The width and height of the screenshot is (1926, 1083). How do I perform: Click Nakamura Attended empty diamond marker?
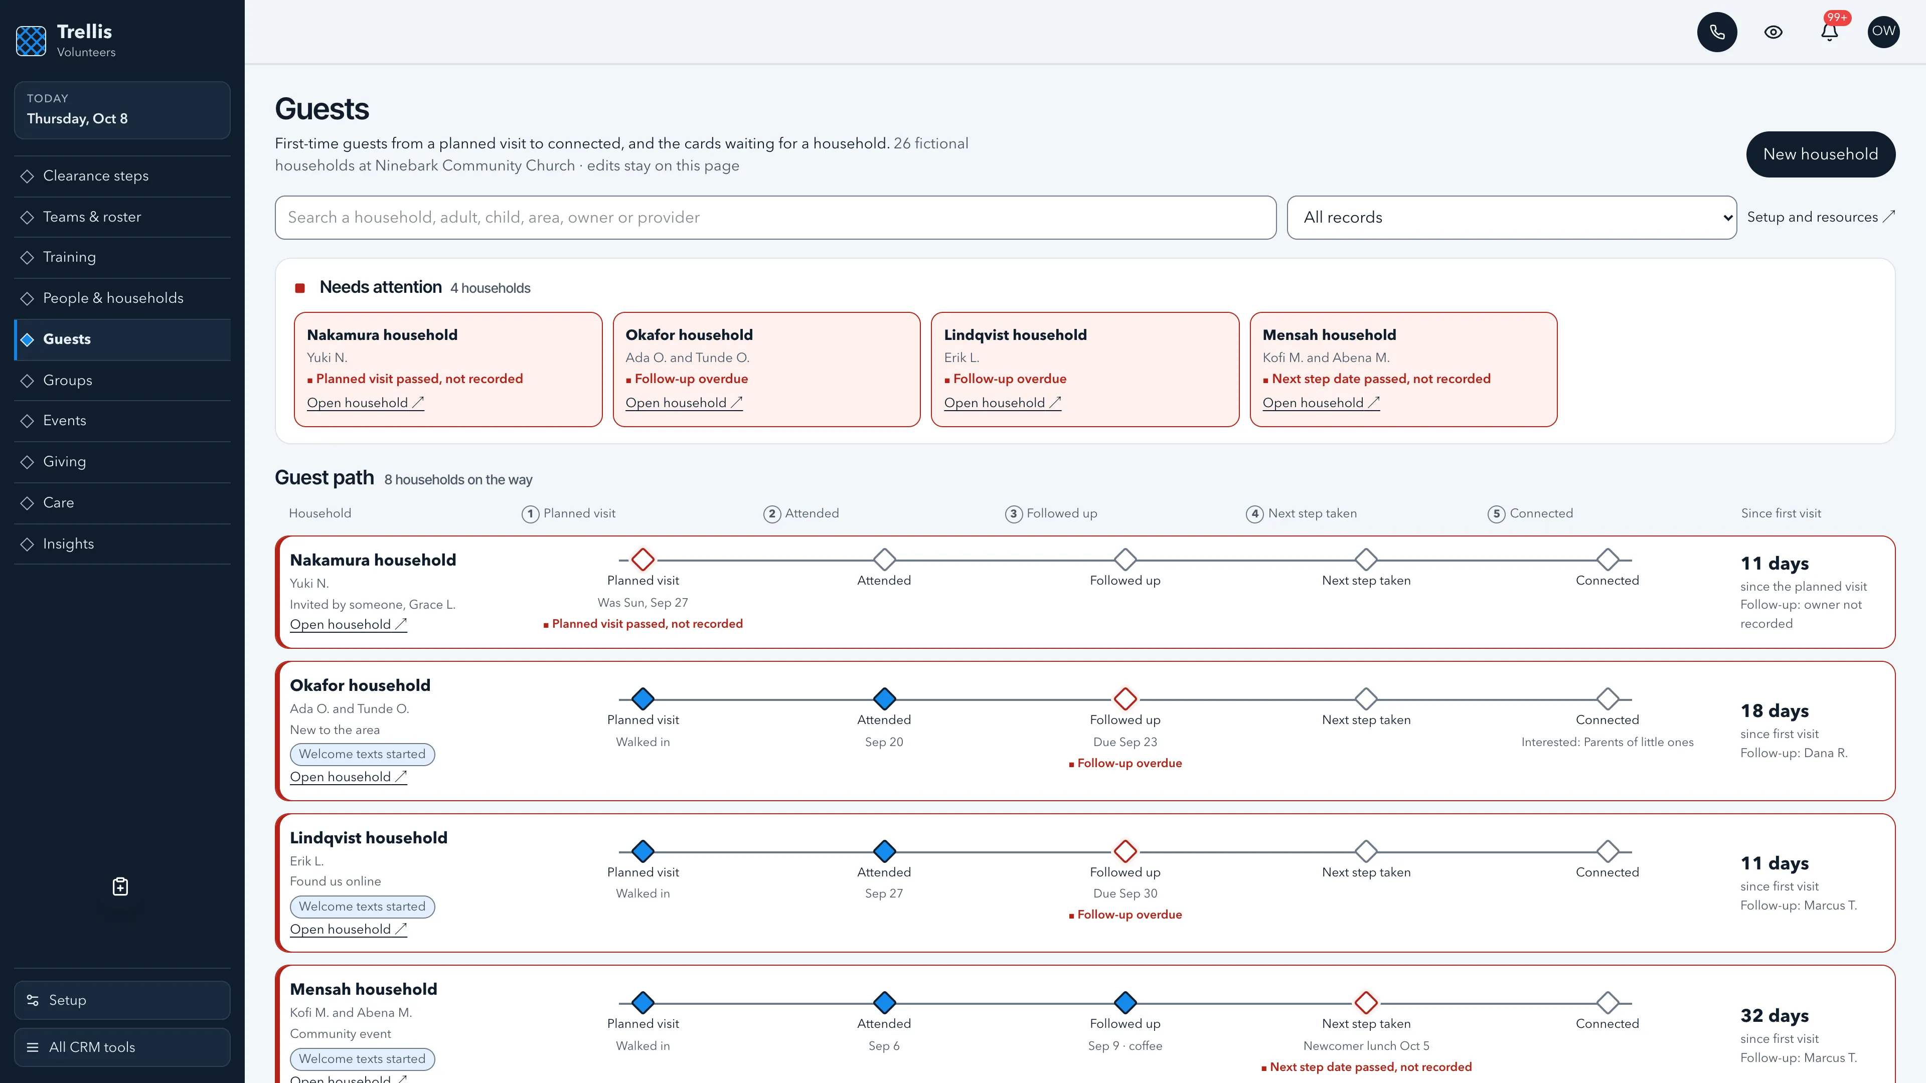(884, 559)
